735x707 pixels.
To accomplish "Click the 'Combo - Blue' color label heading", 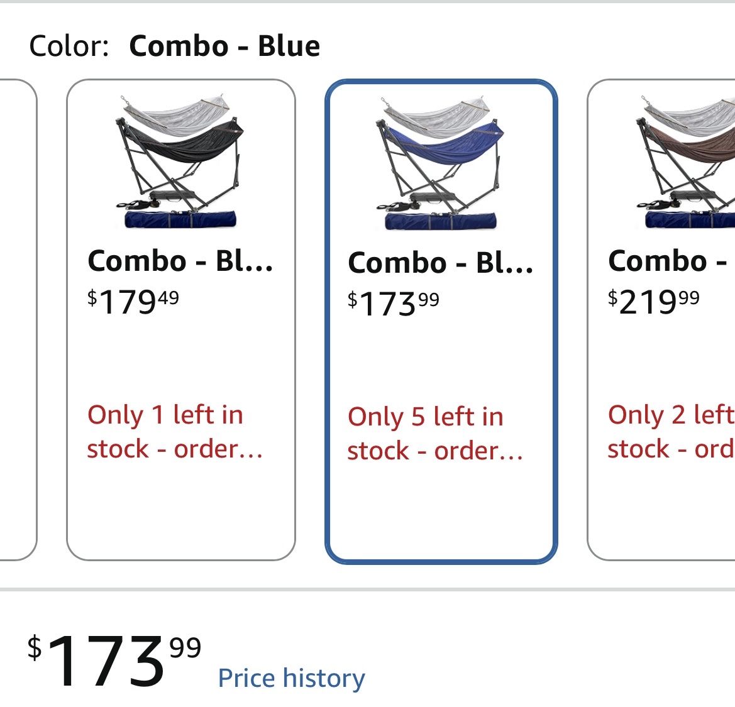I will click(x=224, y=46).
